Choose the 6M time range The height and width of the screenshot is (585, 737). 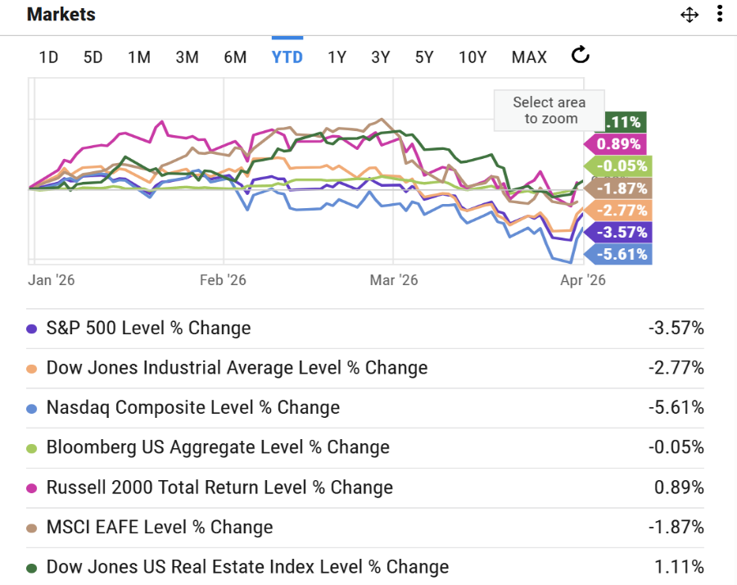coord(235,57)
